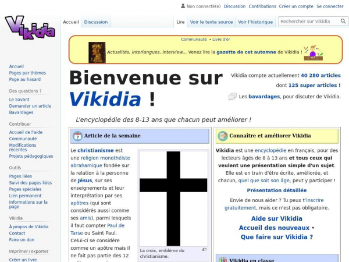Open Informations sur la page
The height and width of the screenshot is (262, 349).
coord(28,204)
